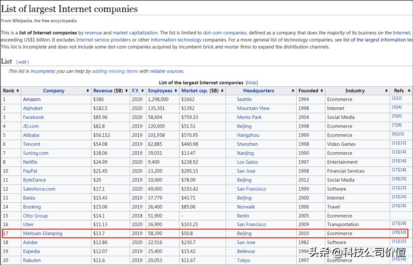Viewport: 413px width, 265px height.
Task: Click the Internet service providers link
Action: tap(103, 40)
